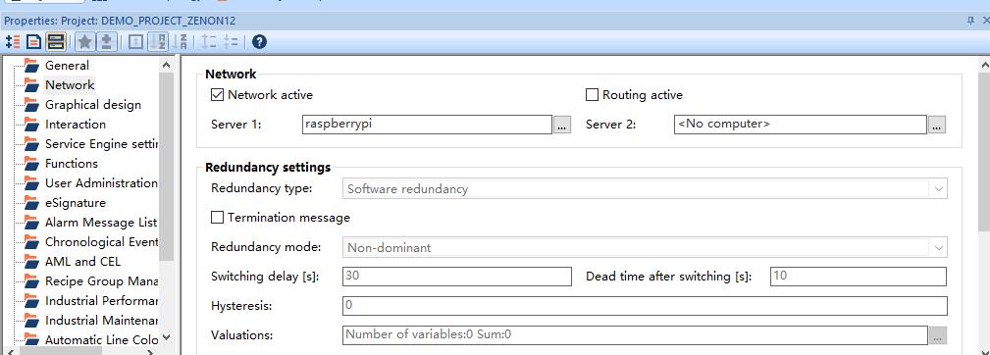Click the Hysteresis input field
This screenshot has width=990, height=355.
coord(645,306)
